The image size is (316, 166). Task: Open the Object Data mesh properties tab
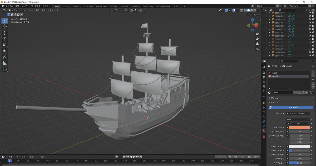[x=264, y=126]
